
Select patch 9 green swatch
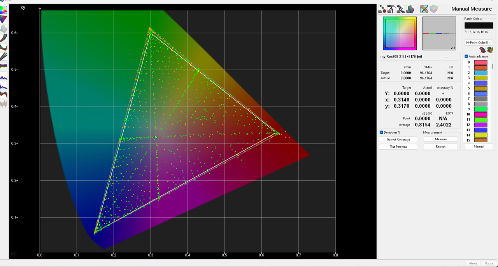pos(480,109)
